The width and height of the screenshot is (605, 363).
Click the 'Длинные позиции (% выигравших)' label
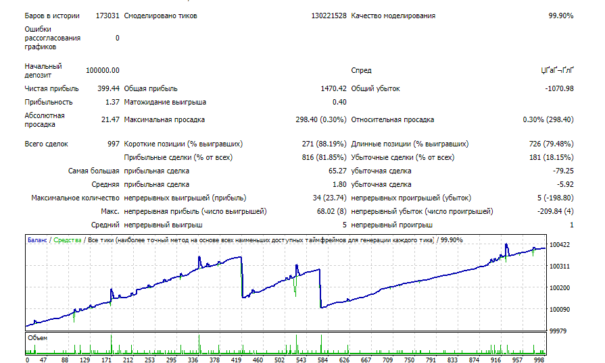pyautogui.click(x=410, y=144)
